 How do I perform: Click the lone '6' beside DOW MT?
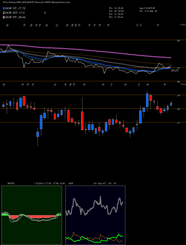[x=45, y=13]
